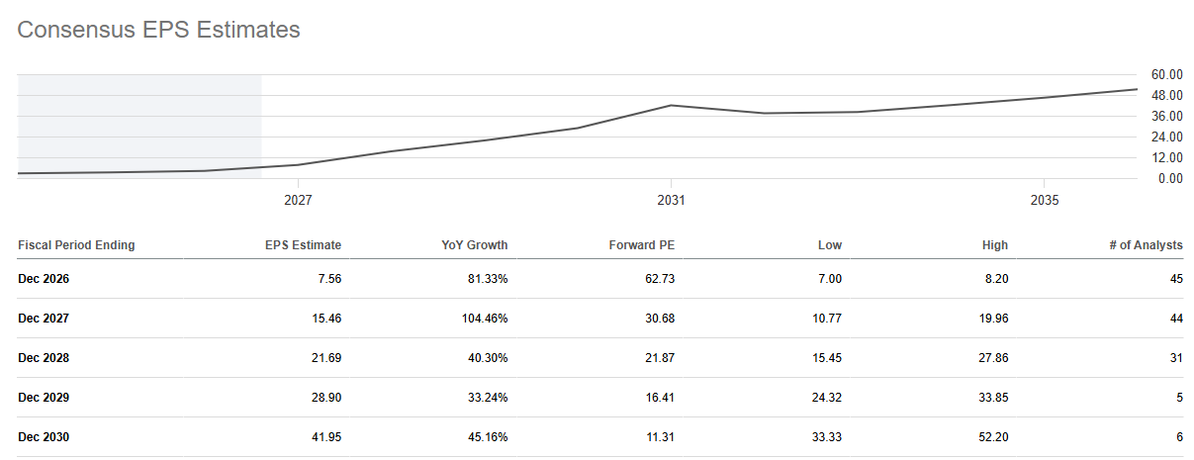Click the 104.46% YoY growth value
This screenshot has height=460, width=1194.
(486, 319)
